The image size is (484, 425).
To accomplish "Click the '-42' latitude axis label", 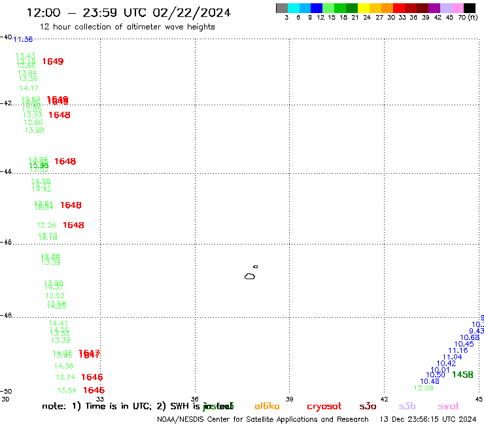I will 6,103.
